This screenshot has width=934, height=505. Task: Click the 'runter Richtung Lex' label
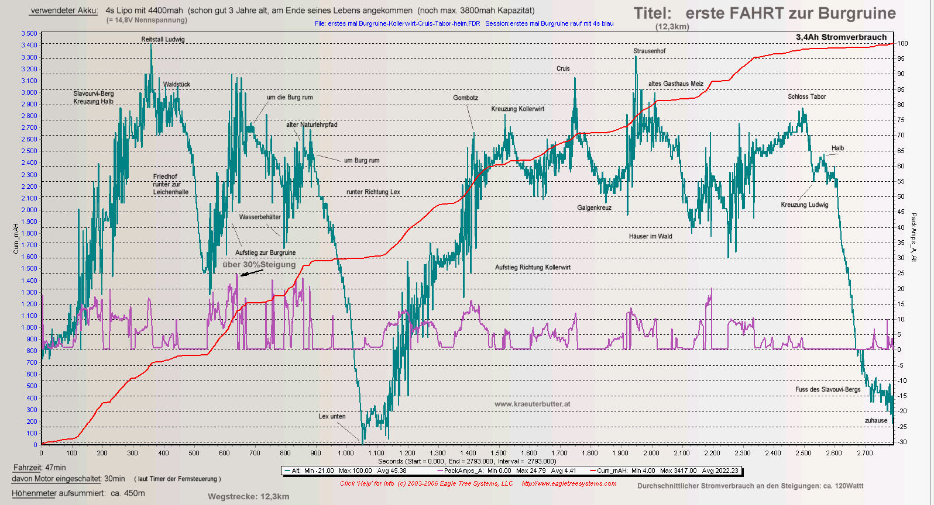373,192
